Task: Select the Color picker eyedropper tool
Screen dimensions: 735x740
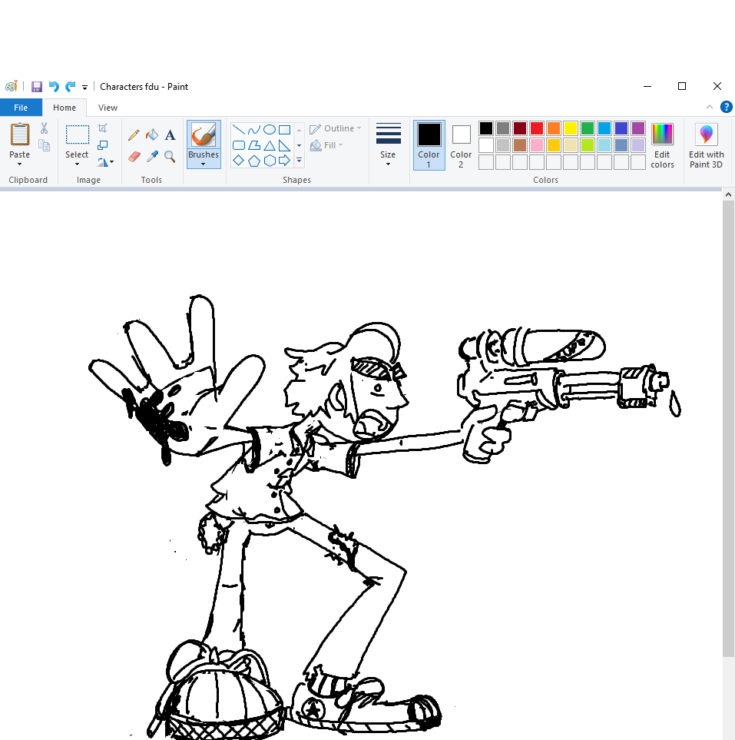Action: (x=152, y=156)
